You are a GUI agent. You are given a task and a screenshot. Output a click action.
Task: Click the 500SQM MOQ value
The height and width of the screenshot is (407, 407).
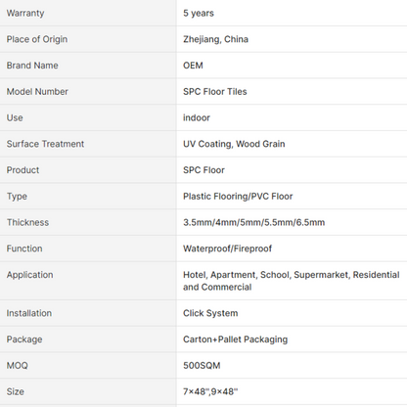pyautogui.click(x=202, y=365)
